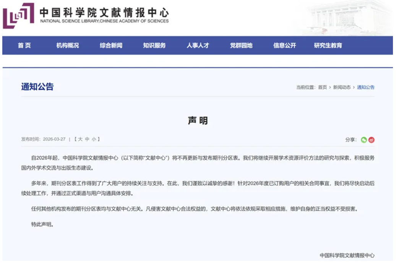Select the 知识服务 menu item
This screenshot has width=396, height=265.
coord(154,45)
